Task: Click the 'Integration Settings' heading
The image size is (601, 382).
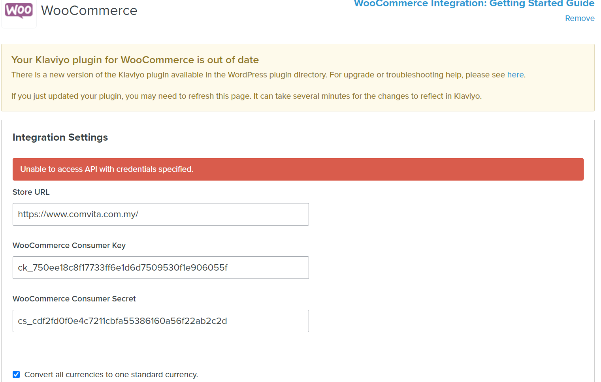Action: coord(60,137)
